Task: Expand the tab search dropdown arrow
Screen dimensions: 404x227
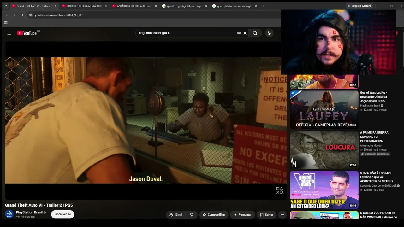Action: pos(6,6)
